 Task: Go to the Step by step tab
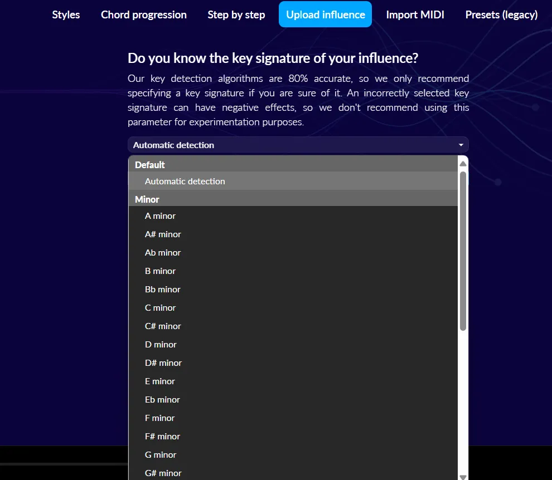coord(236,15)
